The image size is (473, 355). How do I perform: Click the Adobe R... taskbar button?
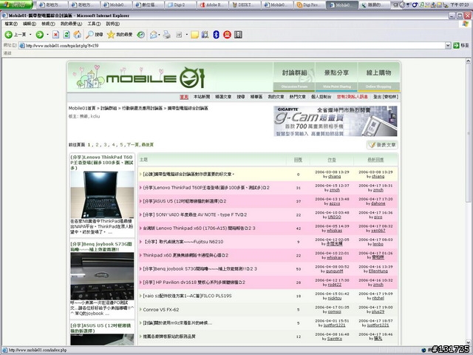click(213, 5)
